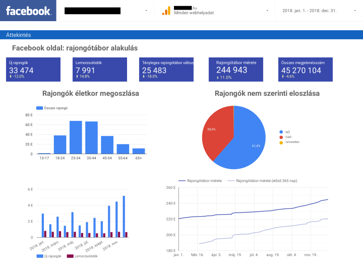Image resolution: width=363 pixels, height=272 pixels.
Task: Expand the Minden webhelyadat data source dropdown
Action: click(x=267, y=11)
